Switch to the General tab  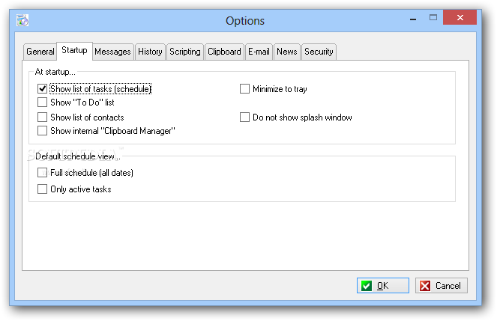(x=40, y=52)
